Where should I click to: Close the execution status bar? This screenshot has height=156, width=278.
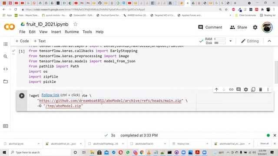(275, 135)
